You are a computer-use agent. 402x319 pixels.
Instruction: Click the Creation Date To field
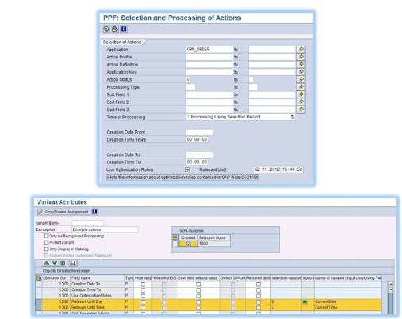point(199,154)
